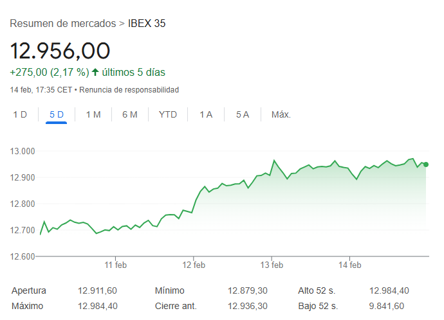Show the 1 A yearly chart
Screen dimensions: 444x320
(x=206, y=114)
